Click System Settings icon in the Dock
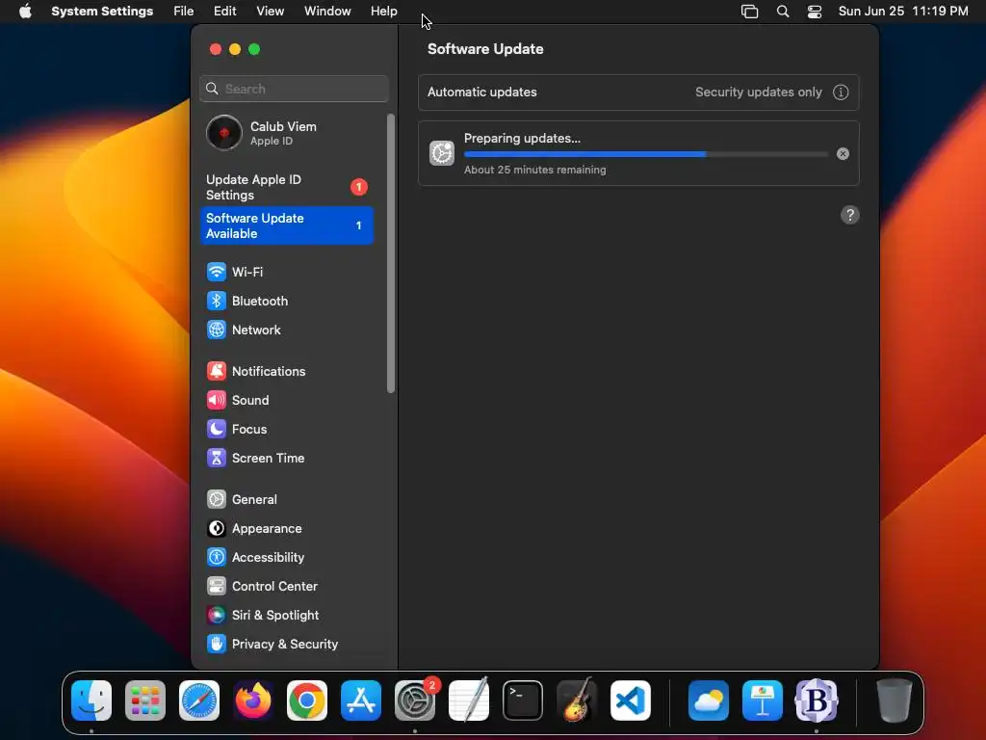 click(415, 700)
